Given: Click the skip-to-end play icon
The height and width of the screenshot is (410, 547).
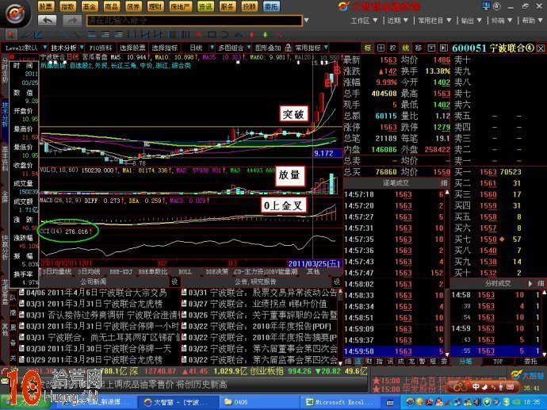Looking at the screenshot, I should click(x=444, y=48).
